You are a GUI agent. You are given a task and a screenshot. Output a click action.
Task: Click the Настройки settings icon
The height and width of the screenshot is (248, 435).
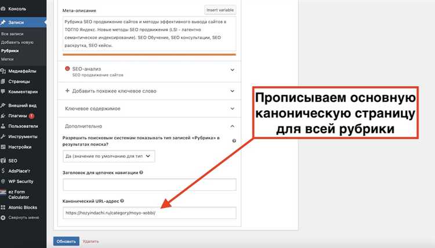click(x=3, y=147)
